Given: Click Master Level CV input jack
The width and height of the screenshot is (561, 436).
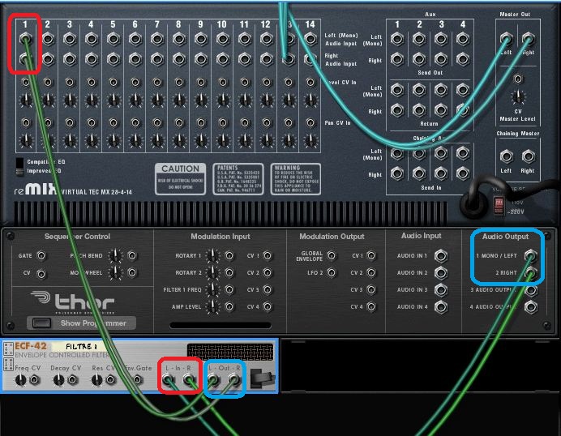Looking at the screenshot, I should (x=518, y=79).
